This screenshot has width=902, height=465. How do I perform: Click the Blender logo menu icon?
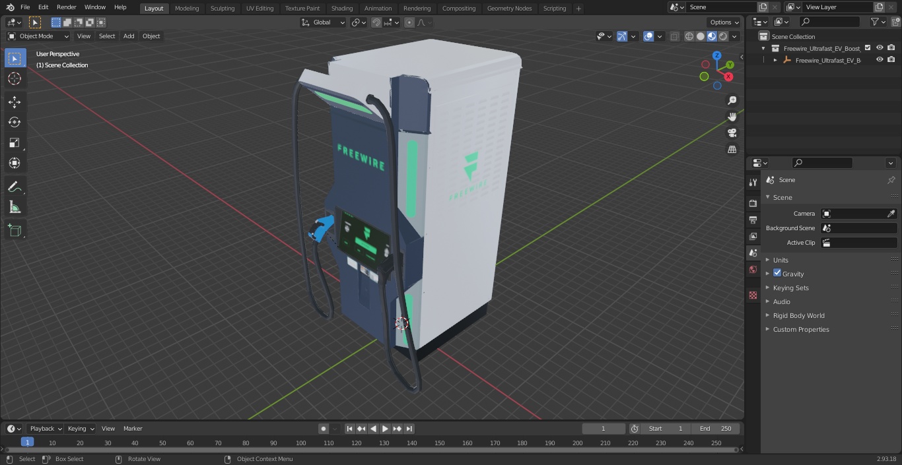(10, 7)
